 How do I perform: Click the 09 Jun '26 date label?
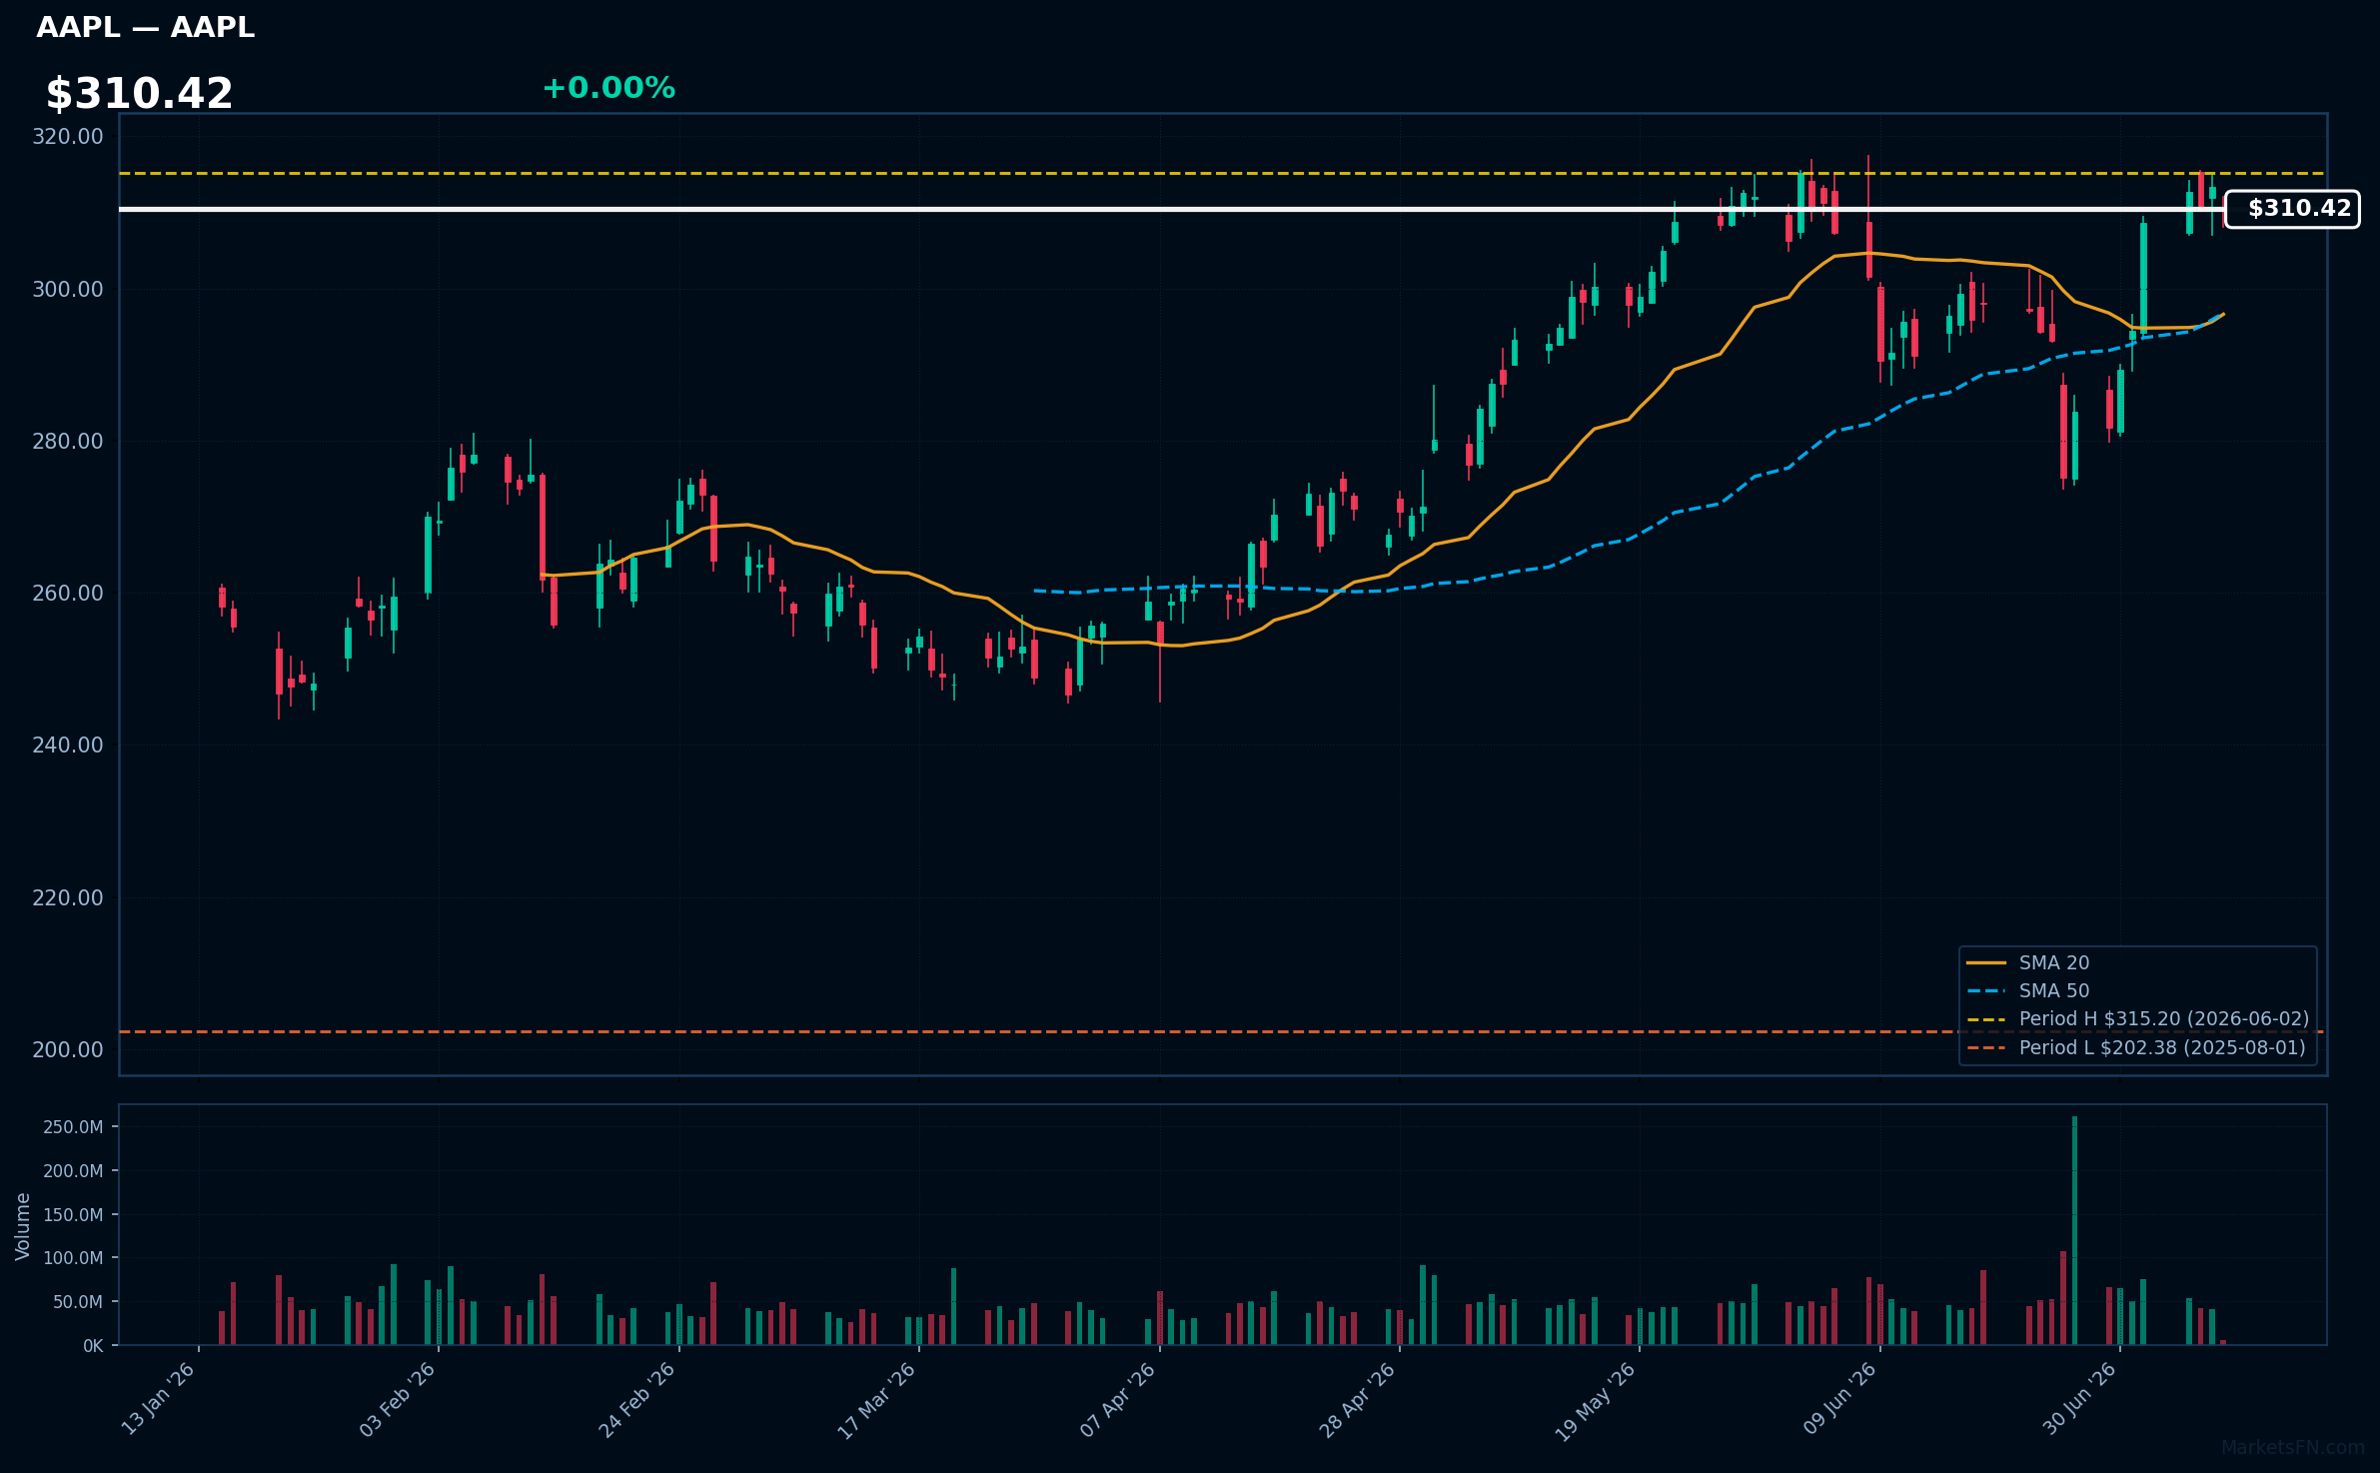(1839, 1398)
